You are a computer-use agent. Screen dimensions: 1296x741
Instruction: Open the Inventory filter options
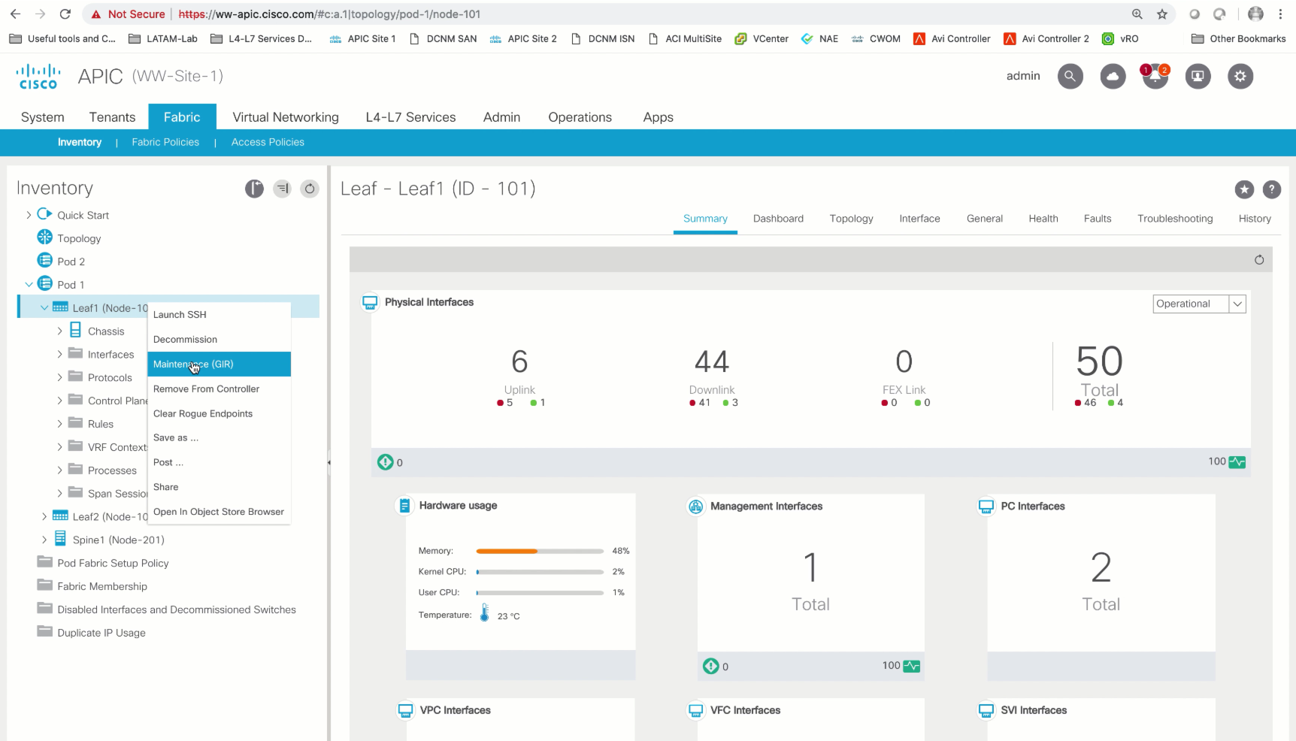[282, 189]
